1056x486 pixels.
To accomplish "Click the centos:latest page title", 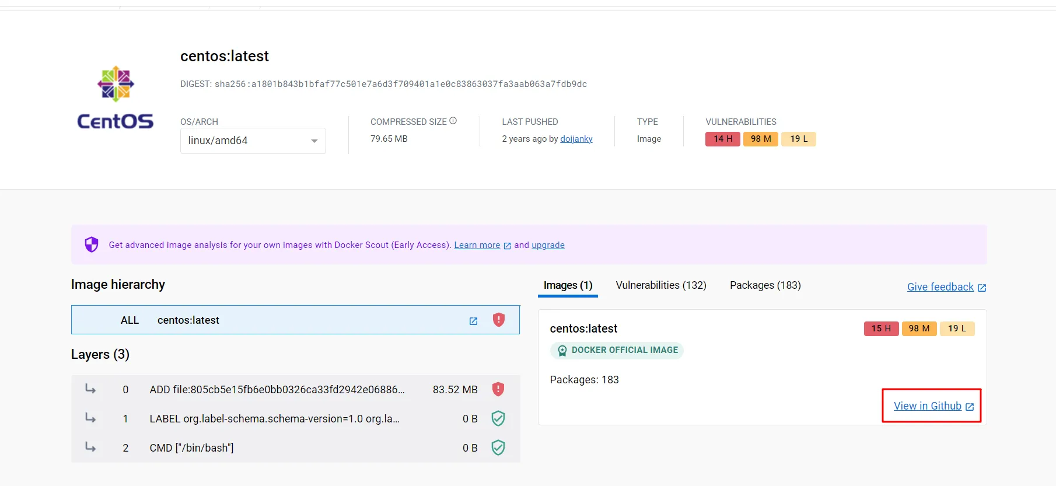I will tap(225, 56).
